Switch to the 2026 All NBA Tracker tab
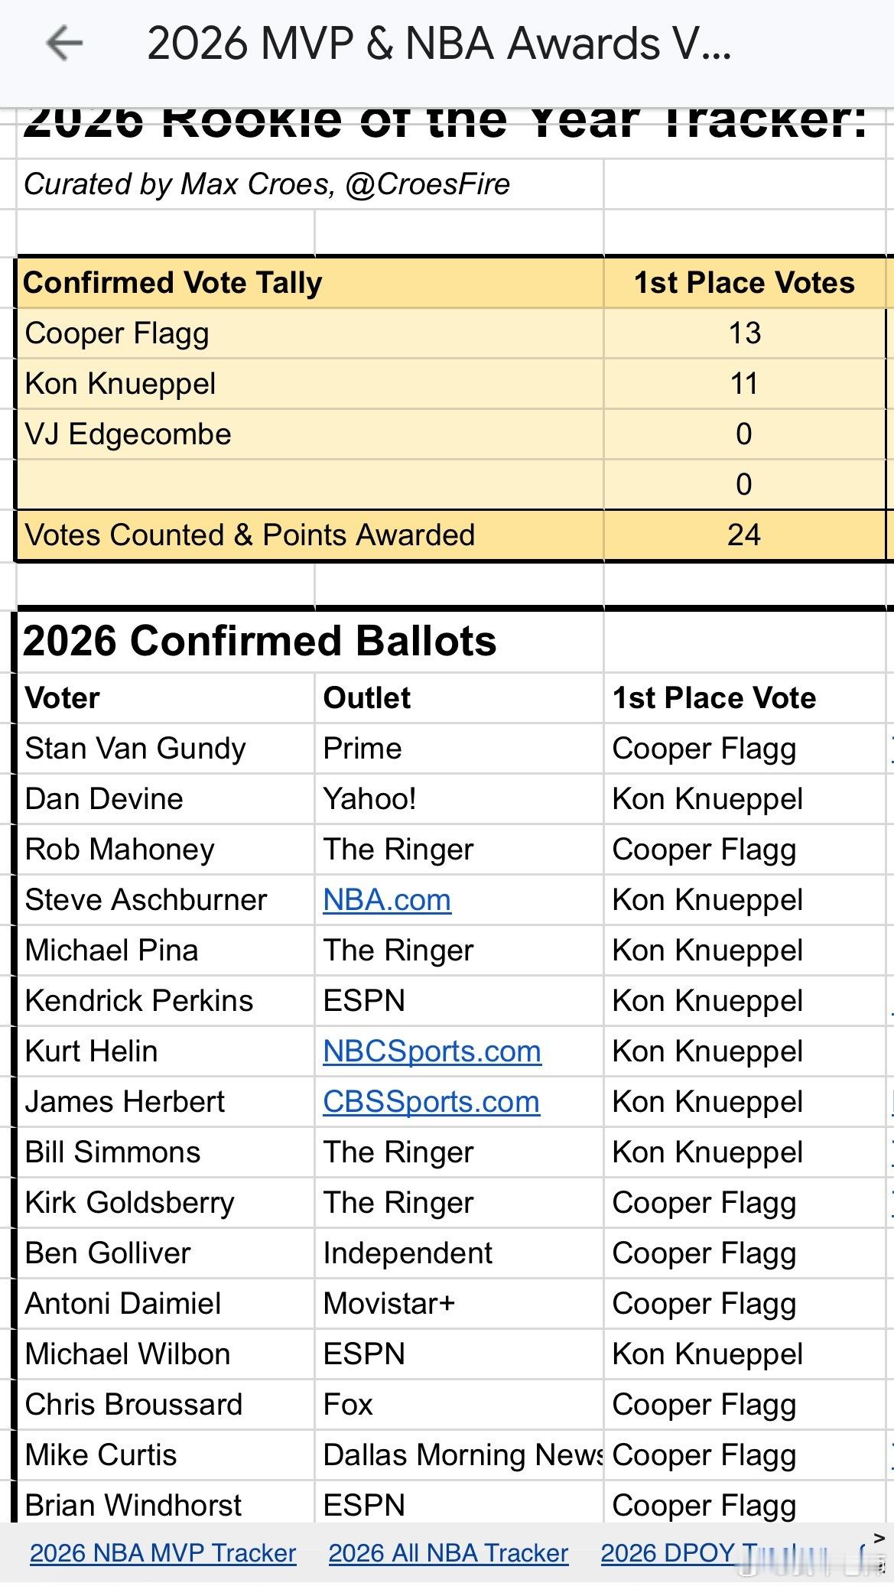This screenshot has height=1586, width=894. (x=448, y=1553)
